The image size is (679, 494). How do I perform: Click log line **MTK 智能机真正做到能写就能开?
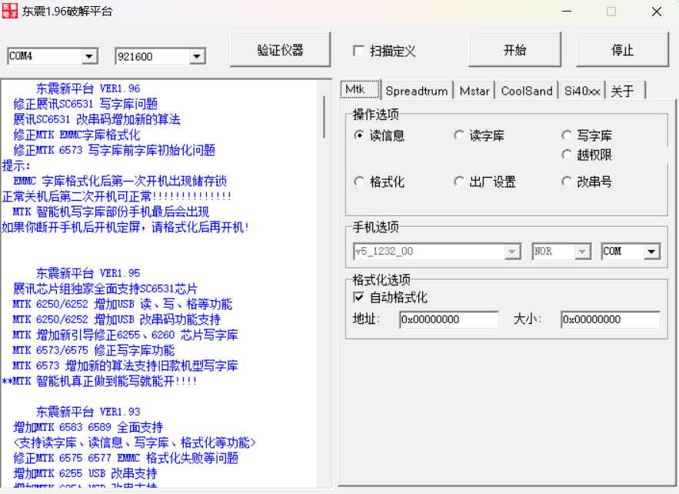point(100,382)
